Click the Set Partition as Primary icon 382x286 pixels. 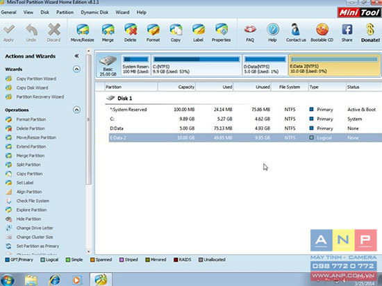8,246
